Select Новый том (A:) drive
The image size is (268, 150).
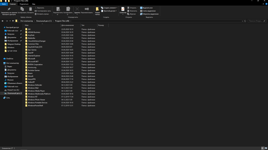[x=13, y=90]
